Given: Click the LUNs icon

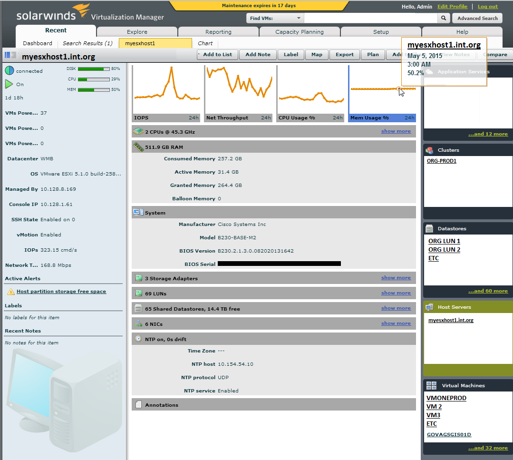Looking at the screenshot, I should coord(139,293).
